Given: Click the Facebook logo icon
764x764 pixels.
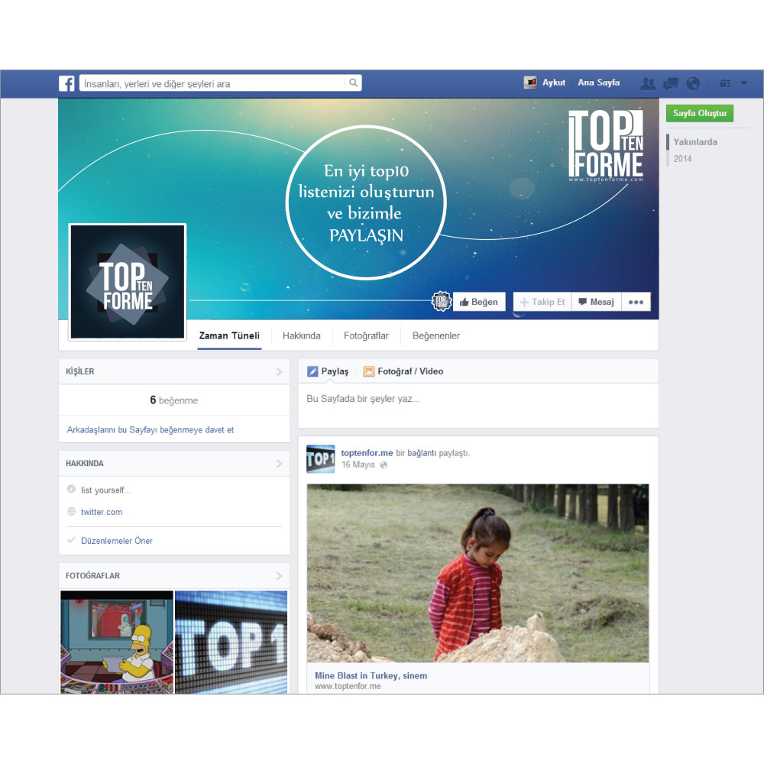Looking at the screenshot, I should click(x=66, y=83).
